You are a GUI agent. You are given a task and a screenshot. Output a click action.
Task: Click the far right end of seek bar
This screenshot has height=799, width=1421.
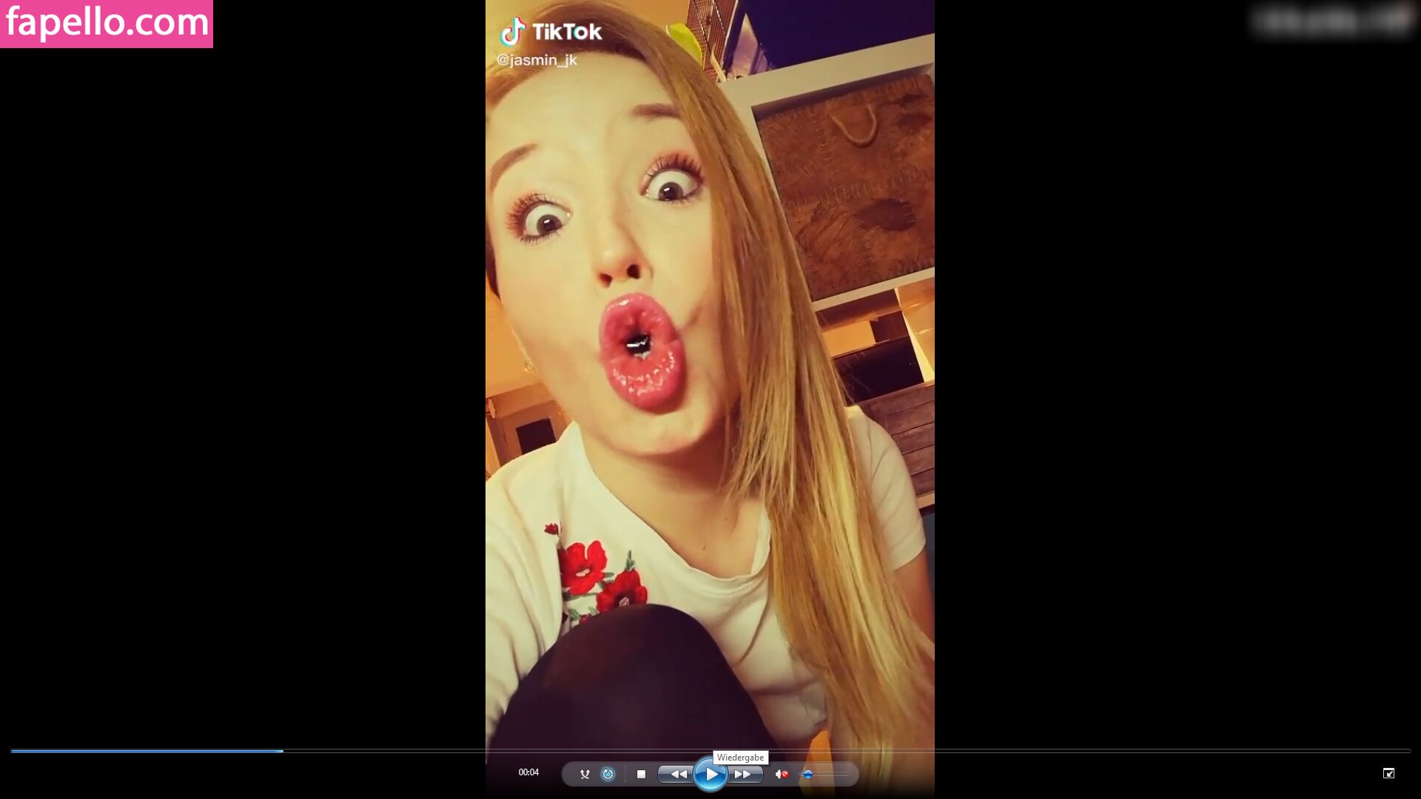click(x=1408, y=751)
